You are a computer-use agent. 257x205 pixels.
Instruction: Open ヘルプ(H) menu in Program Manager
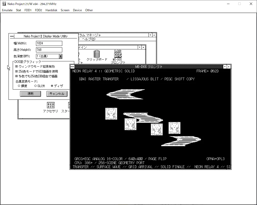click(89, 39)
